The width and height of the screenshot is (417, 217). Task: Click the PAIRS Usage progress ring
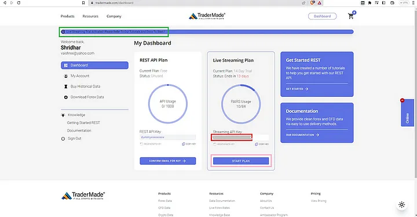(x=241, y=104)
